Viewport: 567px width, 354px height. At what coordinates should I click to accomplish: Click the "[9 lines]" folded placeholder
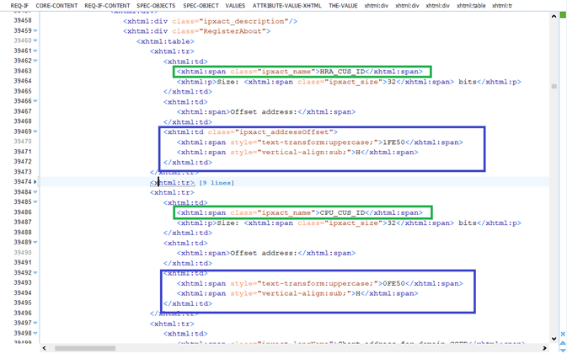(217, 182)
